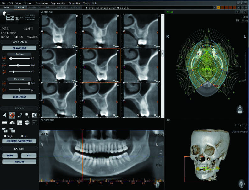Image resolution: width=249 pixels, height=190 pixels.
Task: Select the density profile graph tool
Action: click(20, 123)
